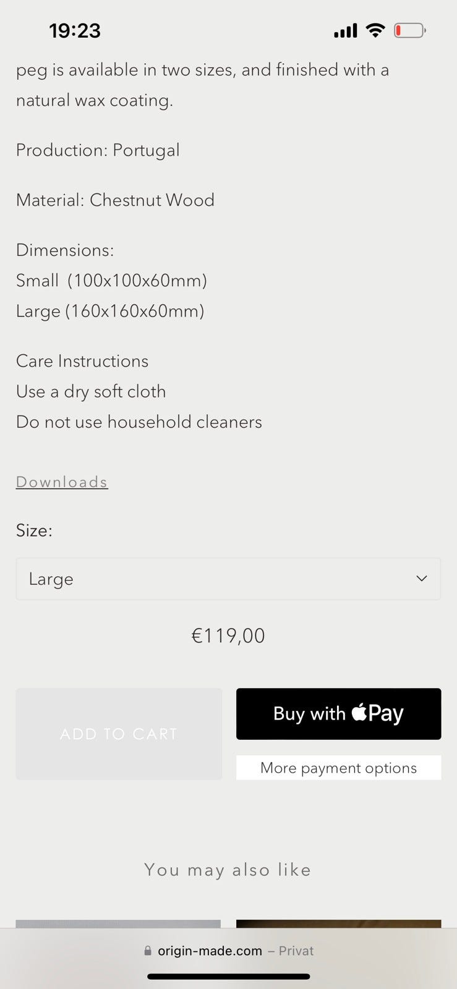
Task: Tap the low battery indicator icon
Action: 409,30
